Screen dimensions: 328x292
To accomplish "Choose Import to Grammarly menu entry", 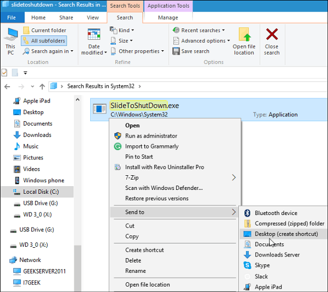I will tap(175, 146).
